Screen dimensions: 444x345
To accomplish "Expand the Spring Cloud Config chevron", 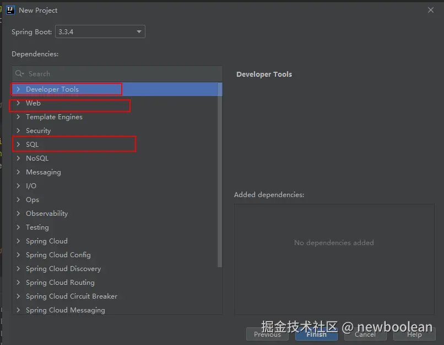I will 18,255.
